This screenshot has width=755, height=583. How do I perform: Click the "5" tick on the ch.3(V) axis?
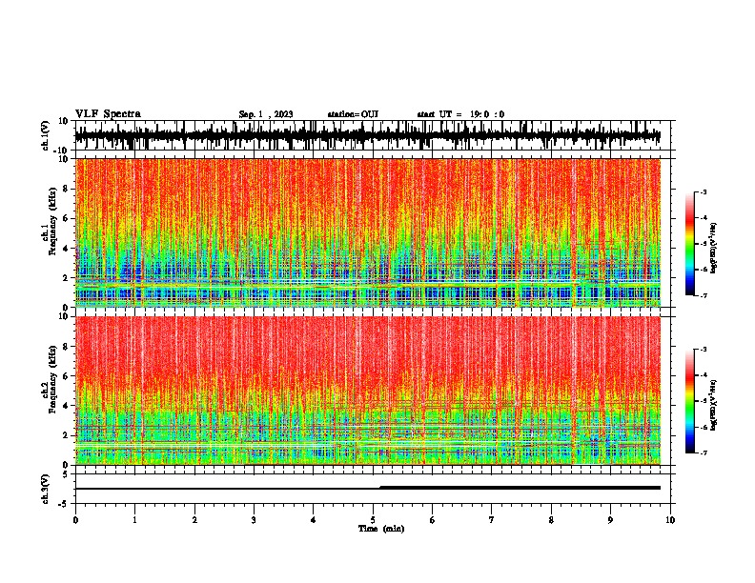point(66,474)
